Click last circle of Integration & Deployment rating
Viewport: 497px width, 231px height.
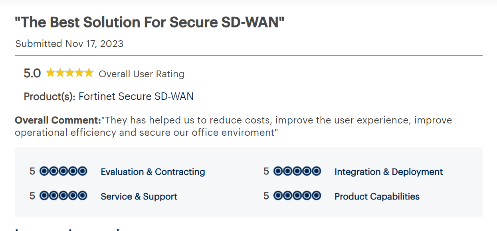[x=316, y=171]
